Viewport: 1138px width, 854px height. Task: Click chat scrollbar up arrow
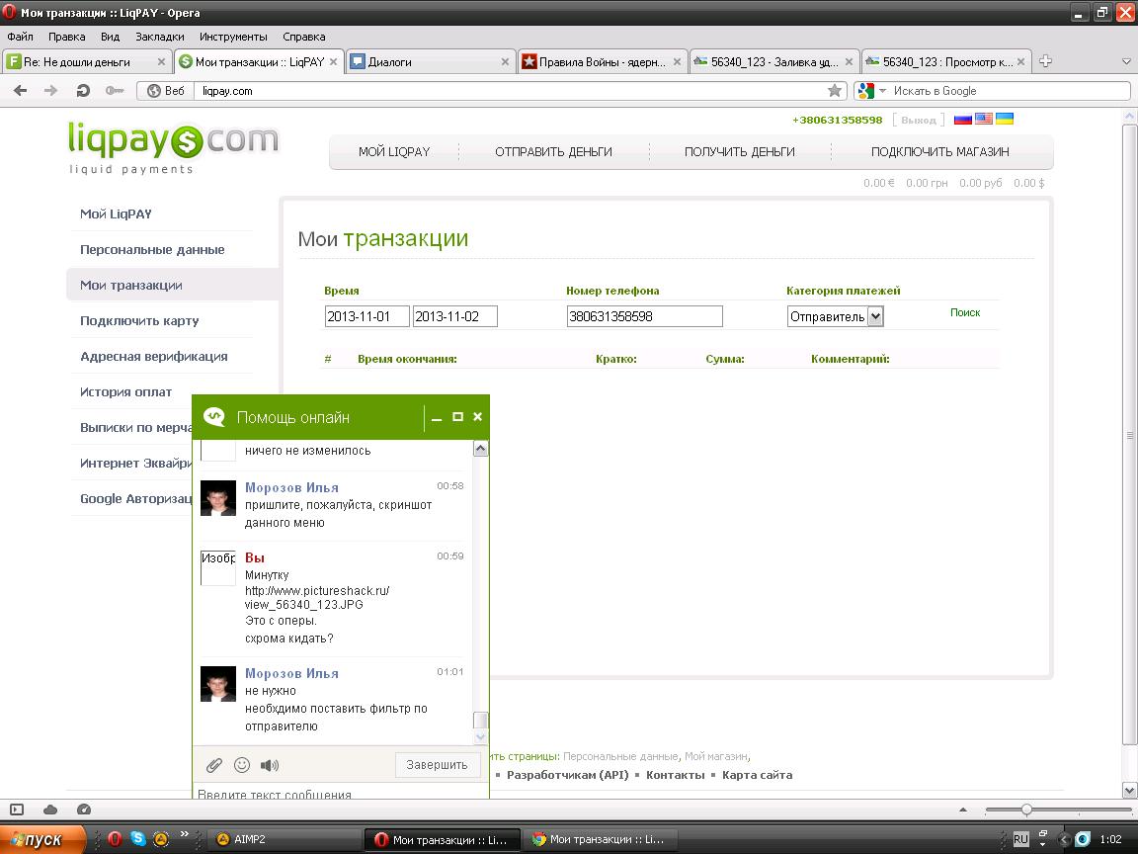coord(480,449)
